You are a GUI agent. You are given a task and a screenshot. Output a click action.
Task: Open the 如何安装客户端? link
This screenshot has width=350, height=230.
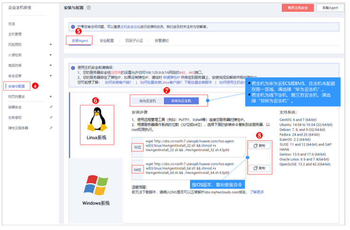tap(118, 82)
